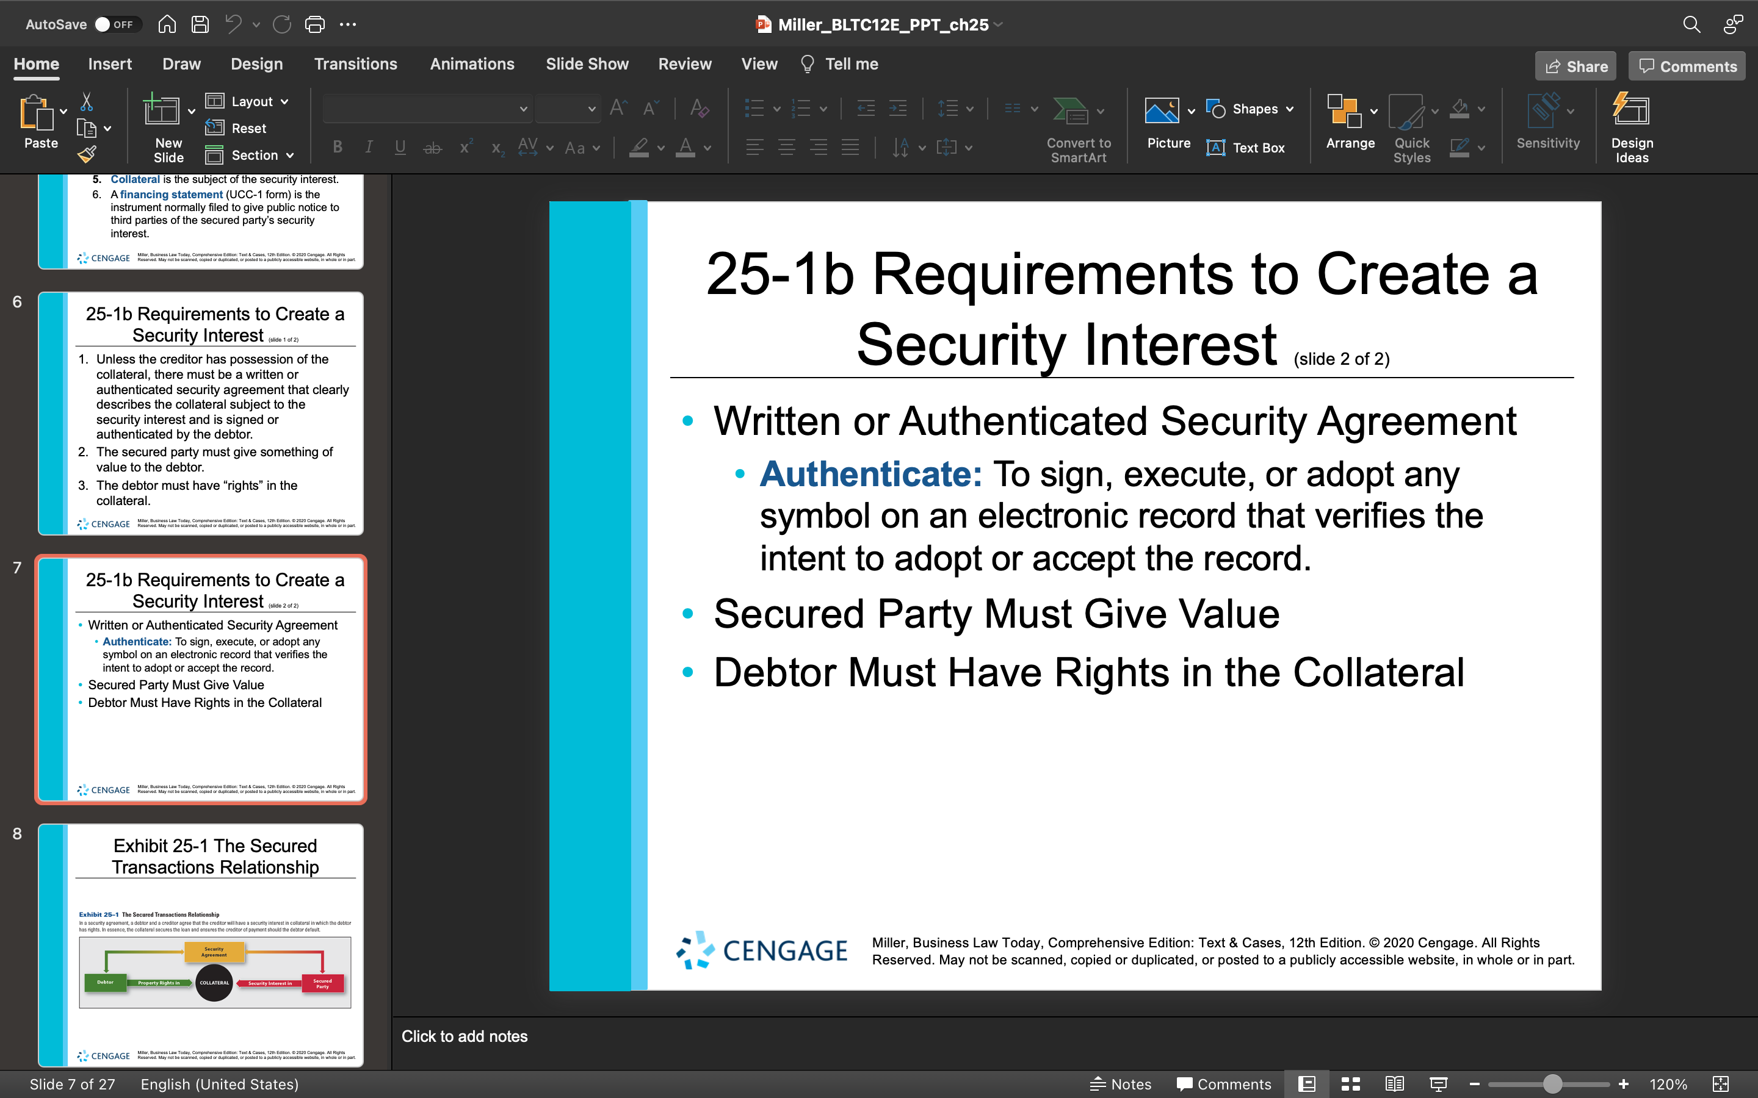
Task: Open the Design tab
Action: coord(256,64)
